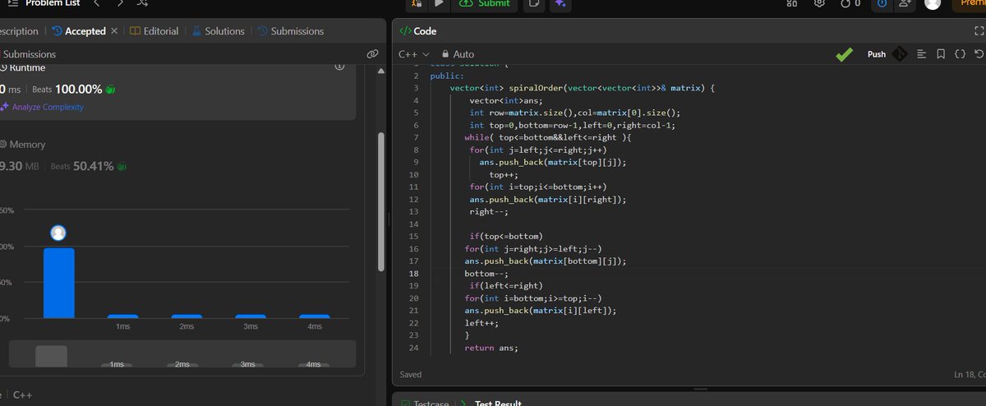Click the 'if(left<=right)' code line
The image size is (986, 406).
point(506,285)
